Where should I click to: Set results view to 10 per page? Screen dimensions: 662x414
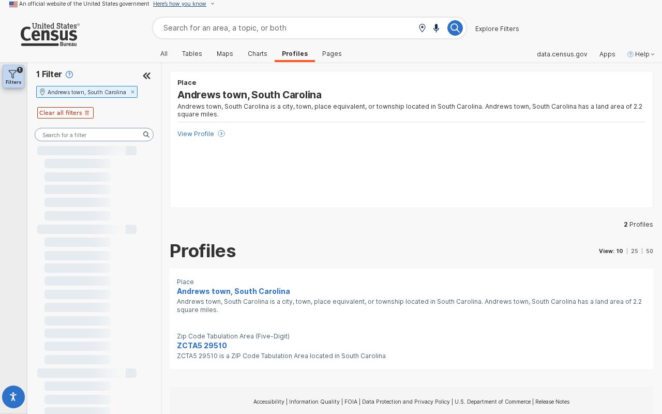pyautogui.click(x=619, y=251)
